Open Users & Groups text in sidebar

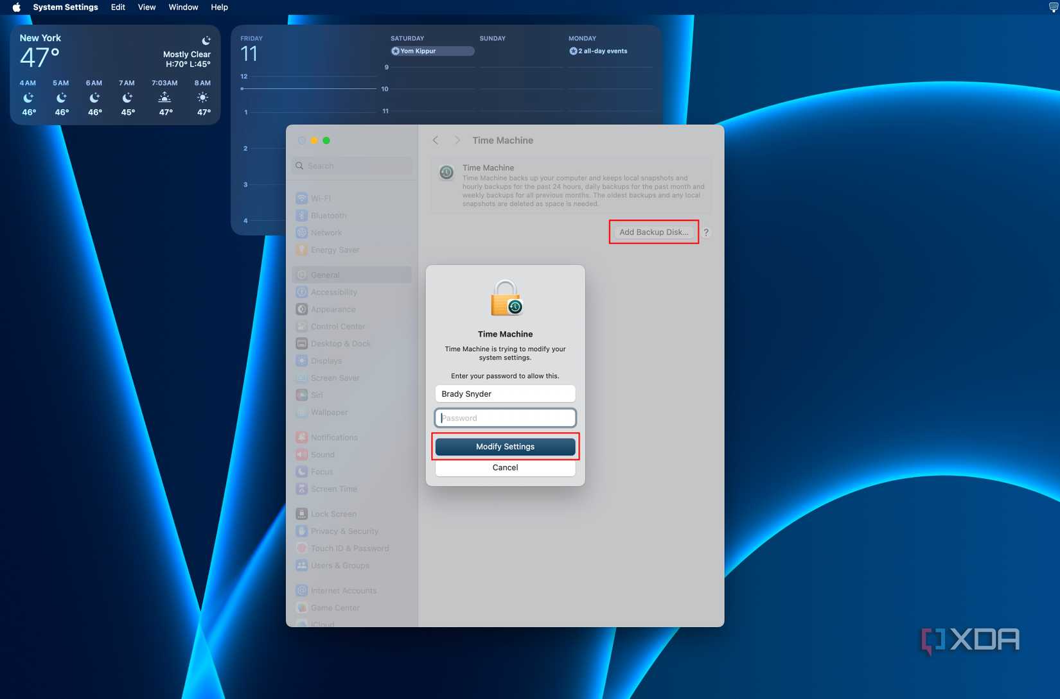click(340, 565)
